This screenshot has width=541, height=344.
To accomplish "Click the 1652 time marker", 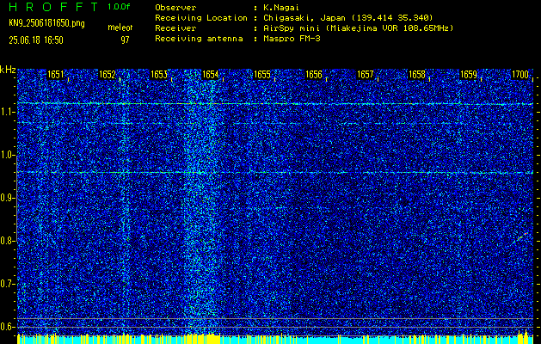I will pos(108,75).
